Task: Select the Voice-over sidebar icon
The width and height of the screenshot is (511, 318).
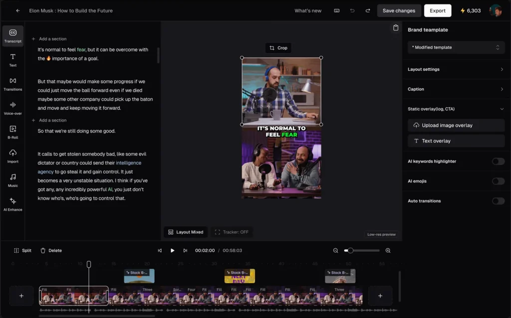Action: point(13,108)
